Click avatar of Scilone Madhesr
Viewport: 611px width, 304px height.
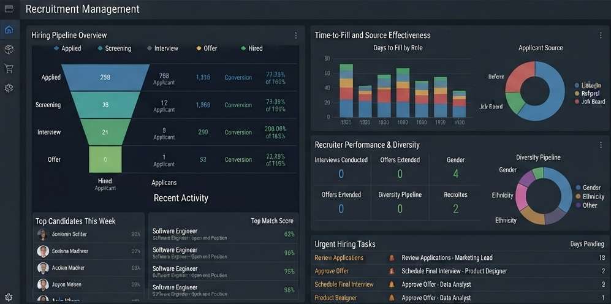[43, 251]
